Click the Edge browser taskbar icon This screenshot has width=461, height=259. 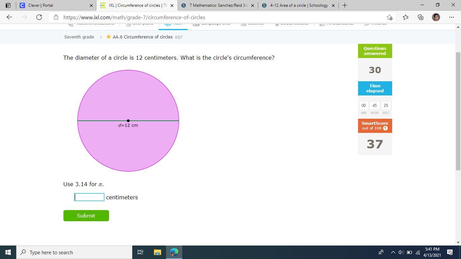pos(174,252)
